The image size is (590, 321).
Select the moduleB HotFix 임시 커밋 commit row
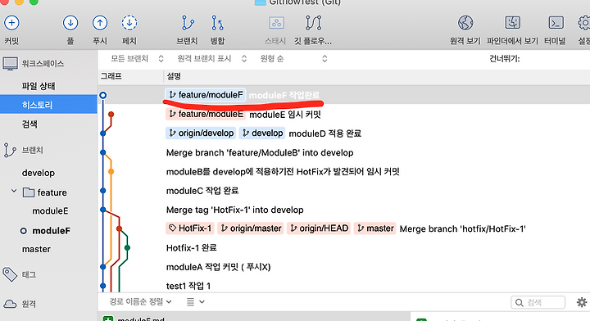tap(344, 172)
